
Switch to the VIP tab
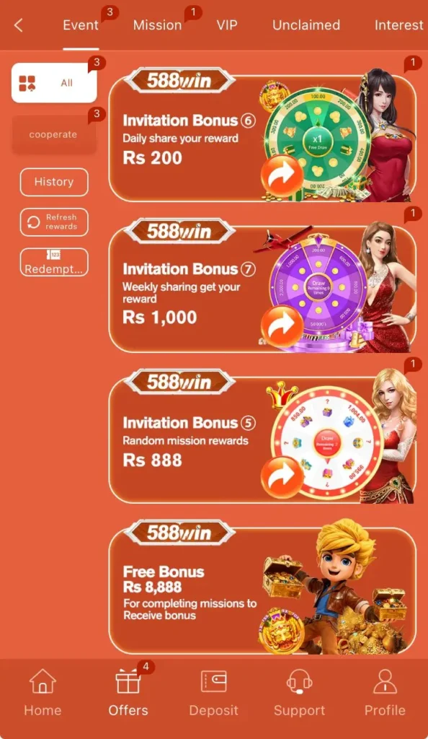click(227, 25)
